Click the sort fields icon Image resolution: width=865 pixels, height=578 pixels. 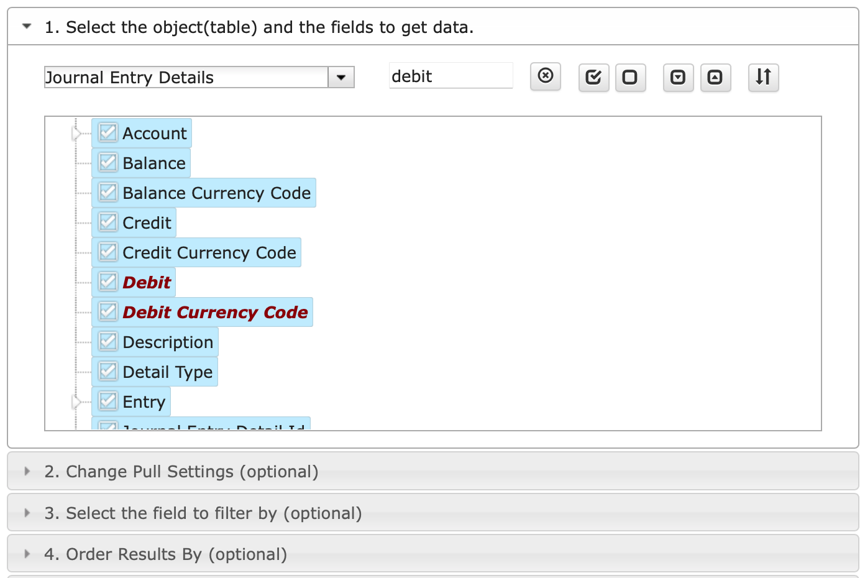click(763, 77)
